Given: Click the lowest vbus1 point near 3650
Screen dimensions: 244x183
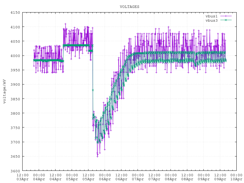Looking at the screenshot, I should (x=98, y=156).
